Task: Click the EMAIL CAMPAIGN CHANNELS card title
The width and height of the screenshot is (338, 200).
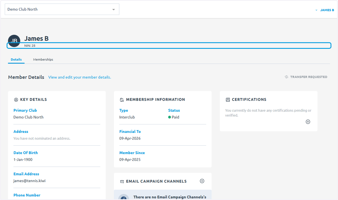Action: pos(156,181)
